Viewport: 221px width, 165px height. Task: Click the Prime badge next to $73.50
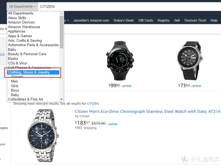(x=196, y=86)
